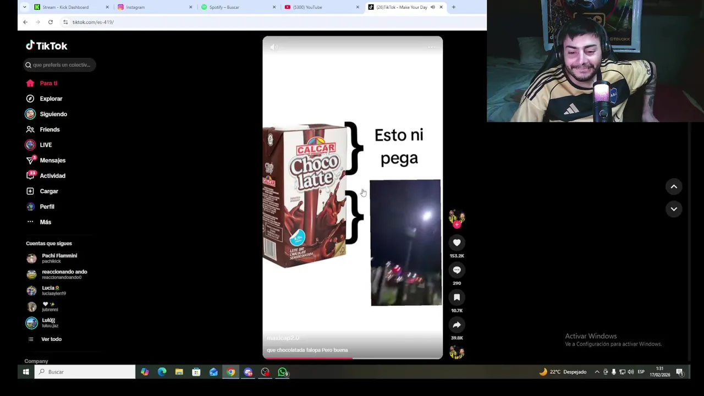The image size is (704, 396).
Task: Open WhatsApp from the taskbar
Action: (x=283, y=372)
